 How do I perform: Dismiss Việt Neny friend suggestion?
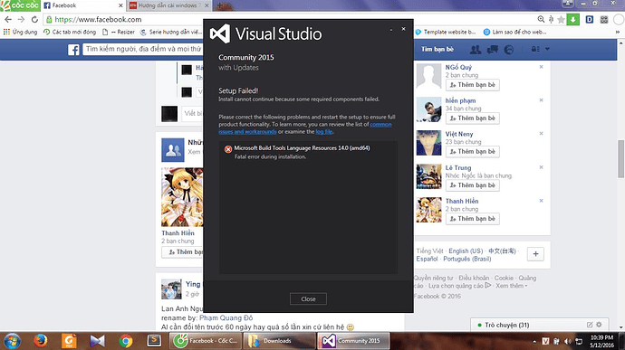541,134
